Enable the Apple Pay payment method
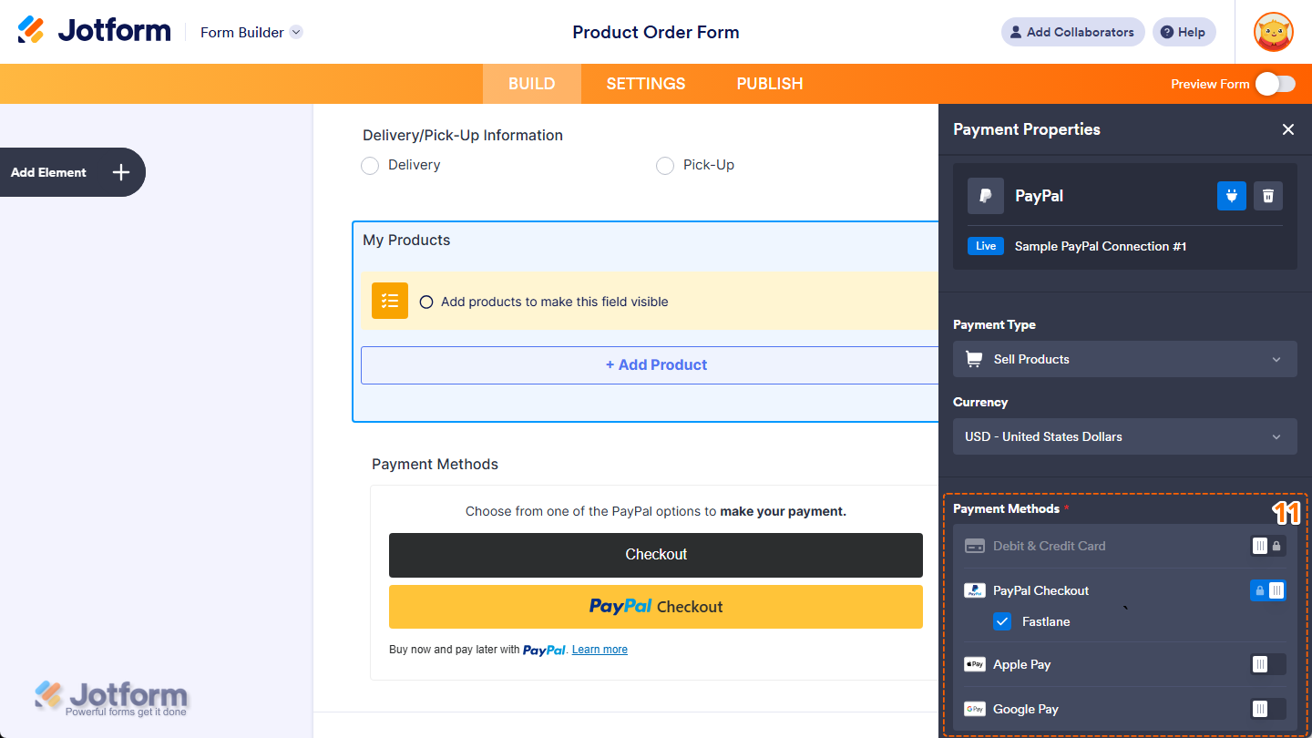Screen dimensions: 1312x738 (1266, 664)
